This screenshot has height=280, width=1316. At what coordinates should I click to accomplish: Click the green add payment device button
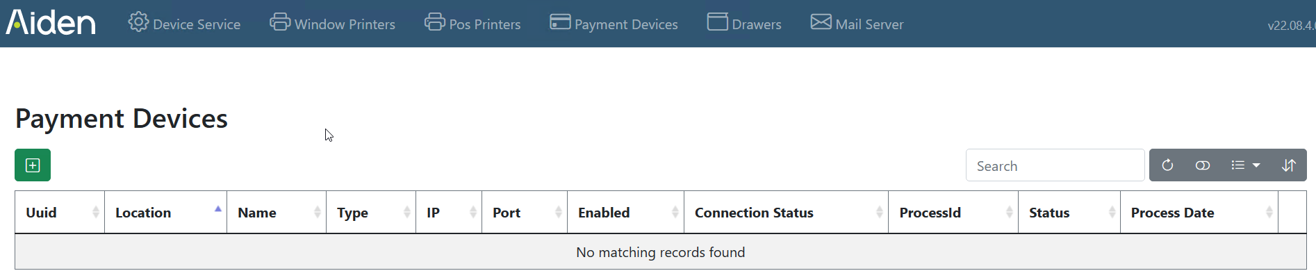33,165
